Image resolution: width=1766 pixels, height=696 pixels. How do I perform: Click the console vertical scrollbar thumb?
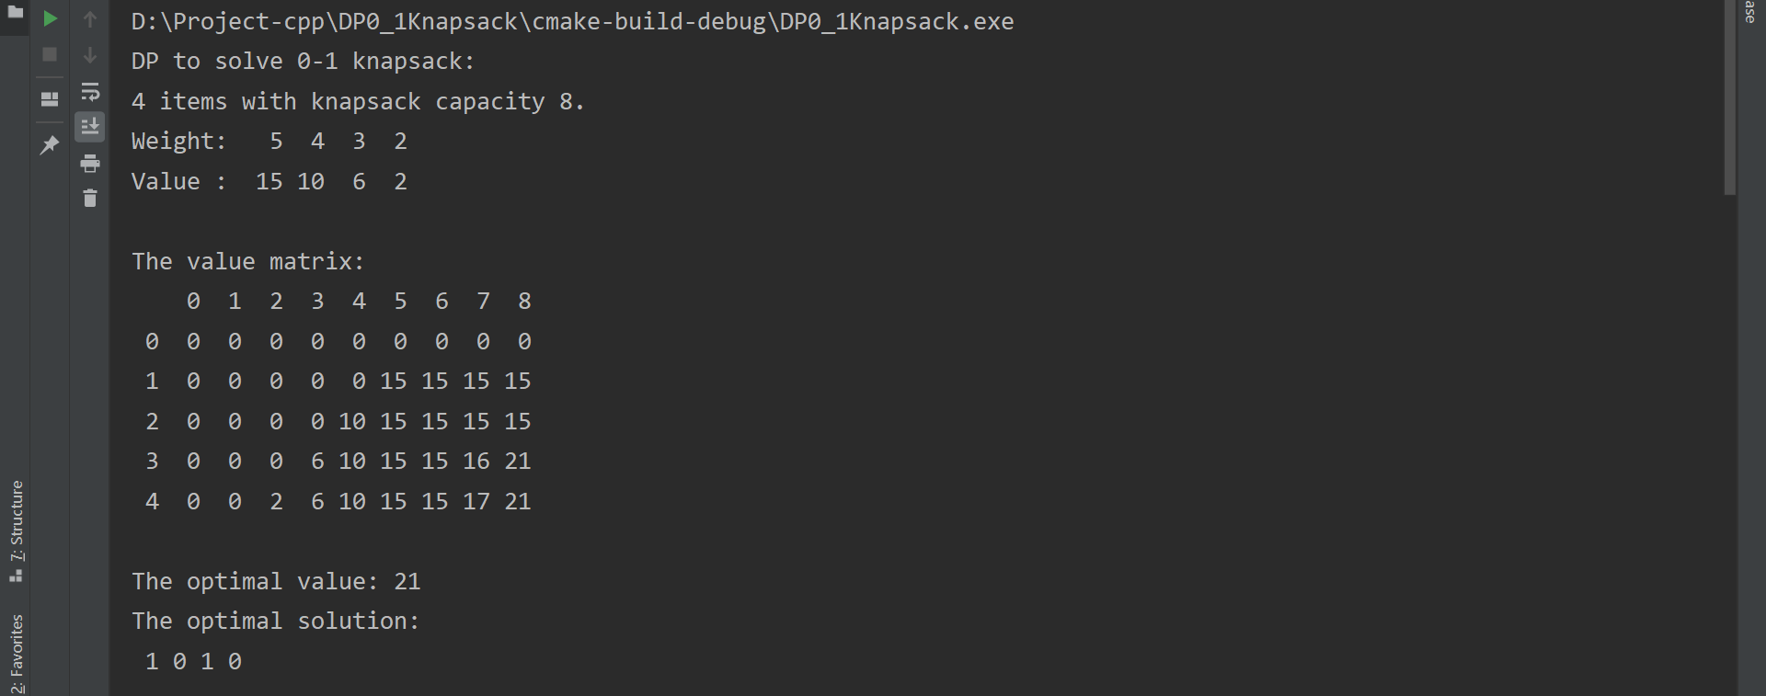1730,97
